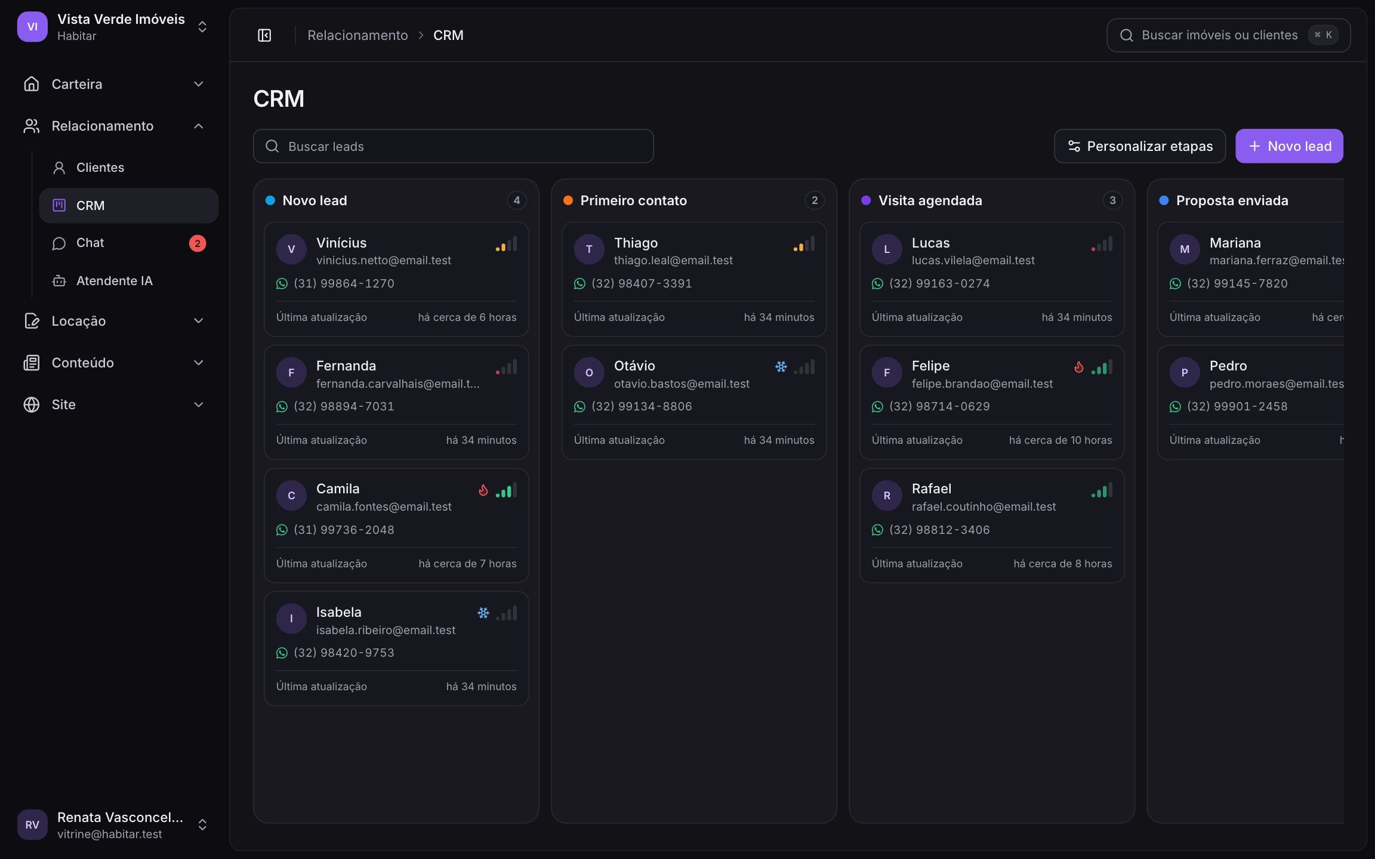Click signal bars on Rafael card
Screen dimensions: 1375x859
[x=1102, y=490]
